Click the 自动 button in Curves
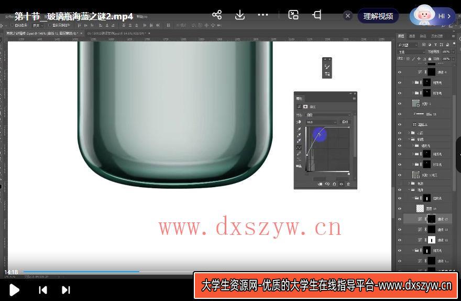Viewport: 461px width, 301px height. tap(345, 122)
